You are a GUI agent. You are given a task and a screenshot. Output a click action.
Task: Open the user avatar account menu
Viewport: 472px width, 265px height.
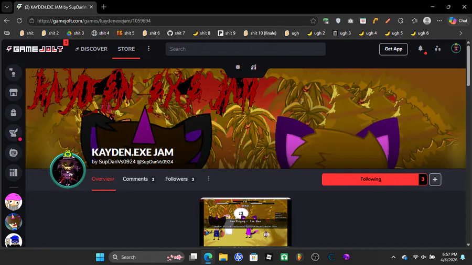pyautogui.click(x=456, y=48)
